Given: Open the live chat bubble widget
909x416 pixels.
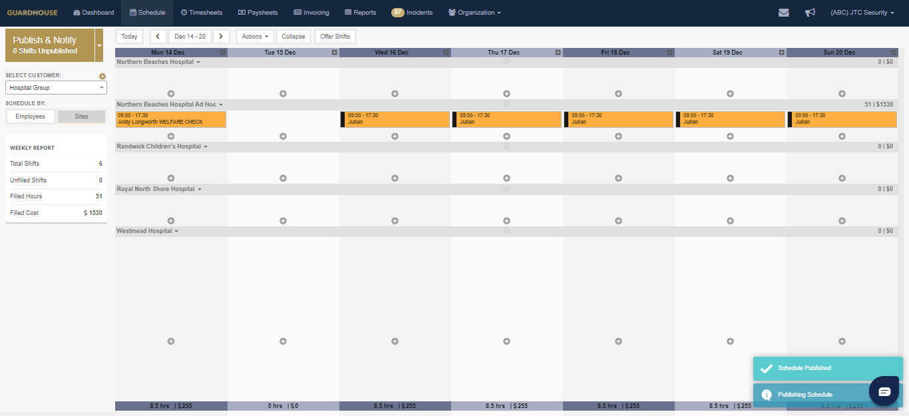Looking at the screenshot, I should tap(884, 391).
